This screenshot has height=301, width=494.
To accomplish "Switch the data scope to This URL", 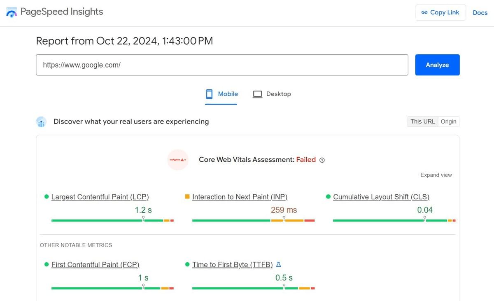I will click(422, 121).
